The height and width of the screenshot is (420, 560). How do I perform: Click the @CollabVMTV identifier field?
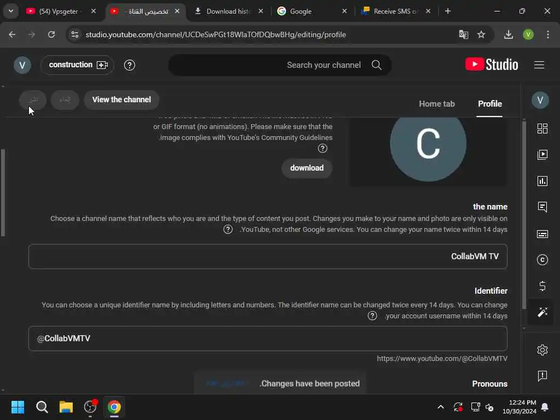tap(268, 339)
